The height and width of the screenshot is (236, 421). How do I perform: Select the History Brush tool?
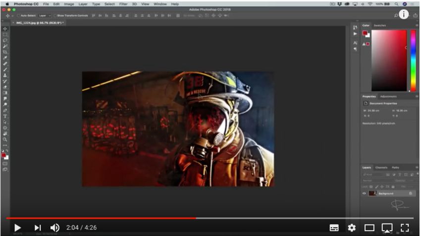5,81
